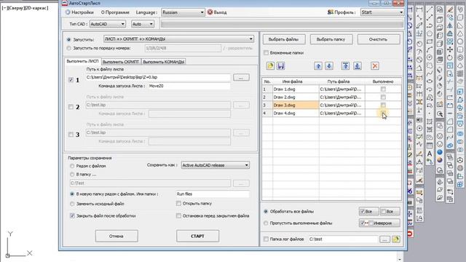Select the Multiline Text A tool

[430, 154]
